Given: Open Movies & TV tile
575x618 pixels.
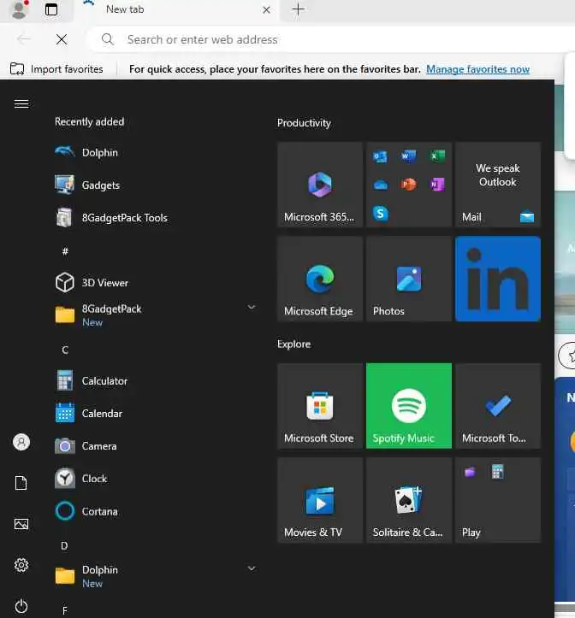Looking at the screenshot, I should pyautogui.click(x=320, y=500).
